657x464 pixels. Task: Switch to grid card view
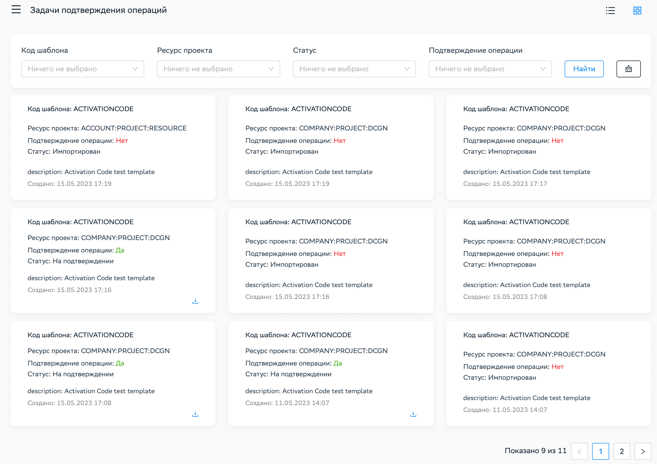tap(637, 11)
